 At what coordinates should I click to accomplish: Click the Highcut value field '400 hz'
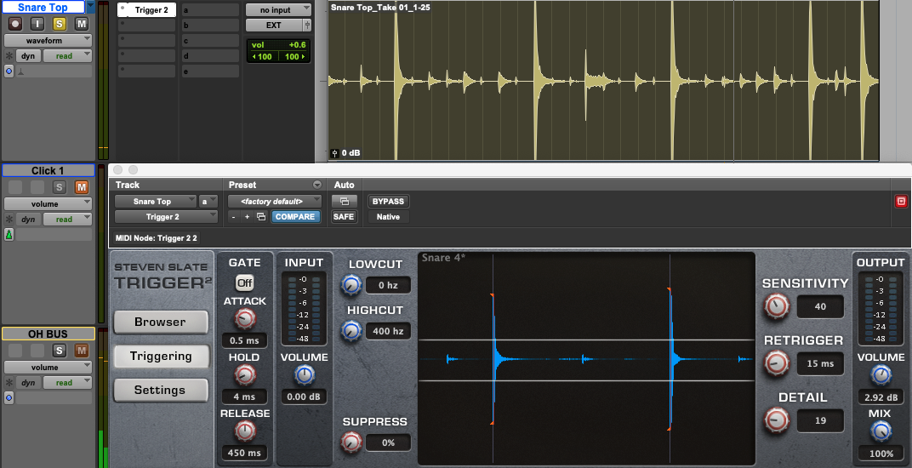click(x=388, y=331)
